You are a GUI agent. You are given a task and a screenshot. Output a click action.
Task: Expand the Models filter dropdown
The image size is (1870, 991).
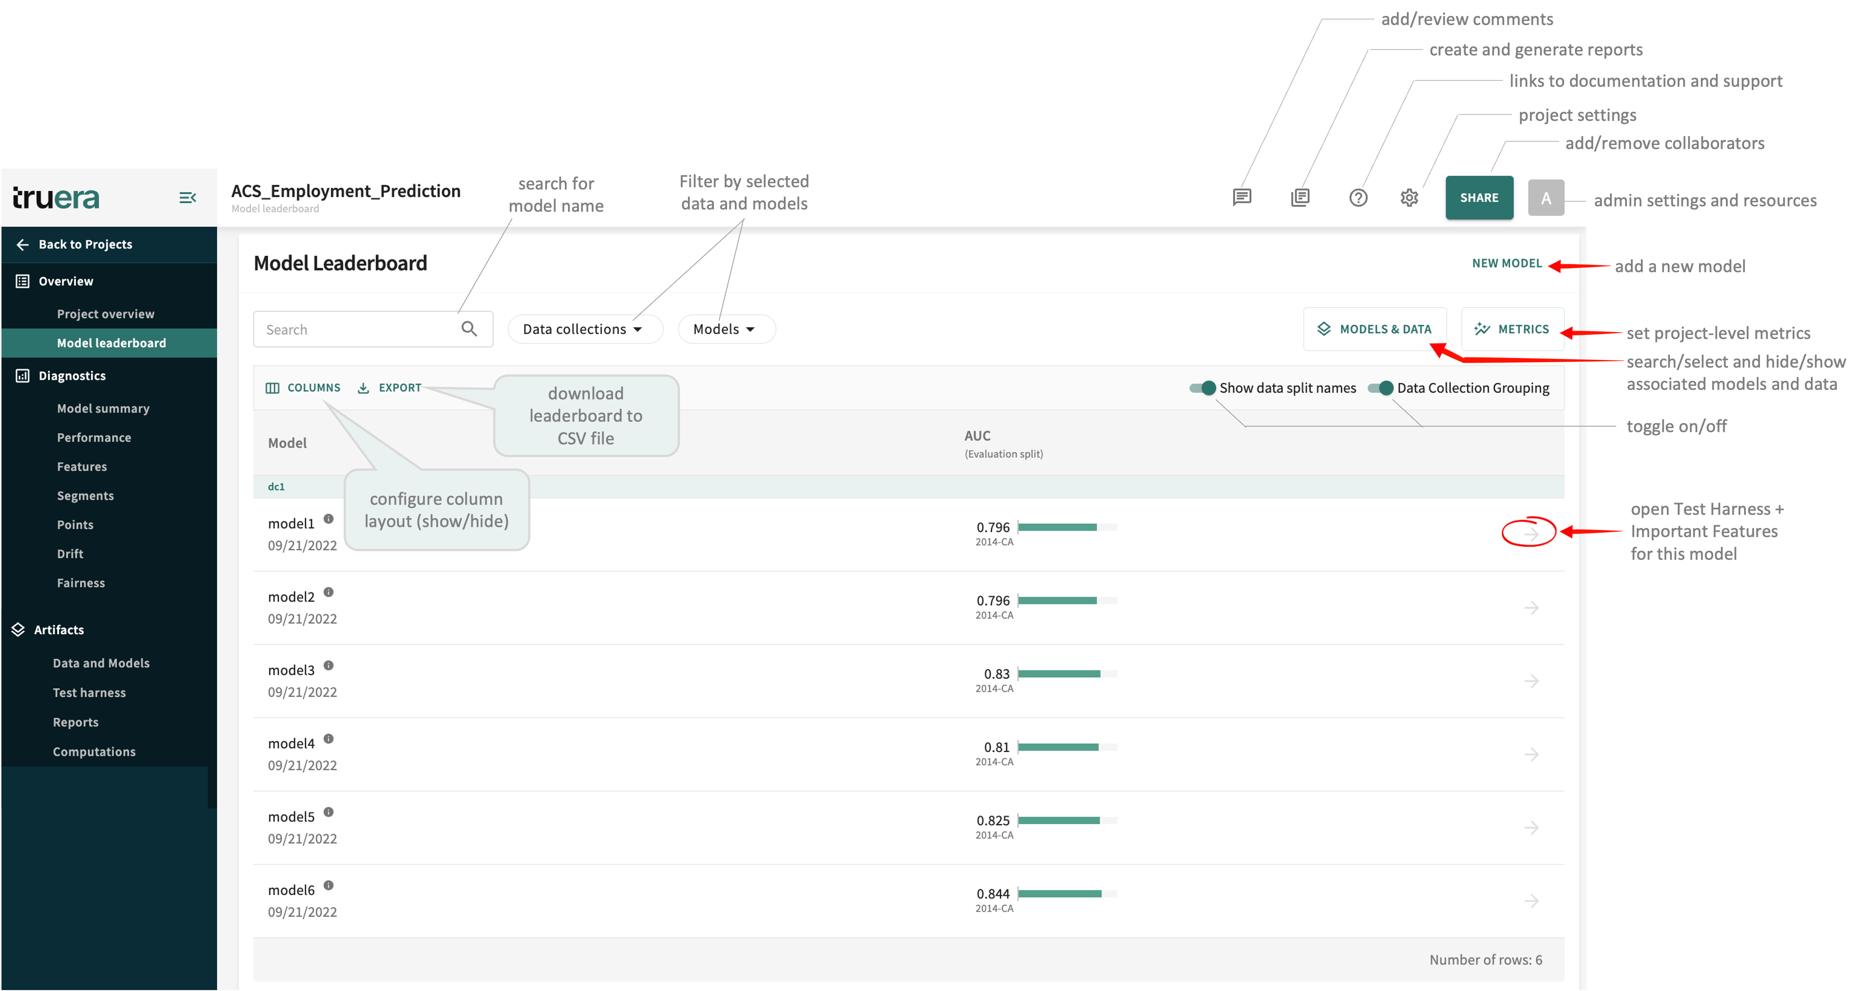725,329
